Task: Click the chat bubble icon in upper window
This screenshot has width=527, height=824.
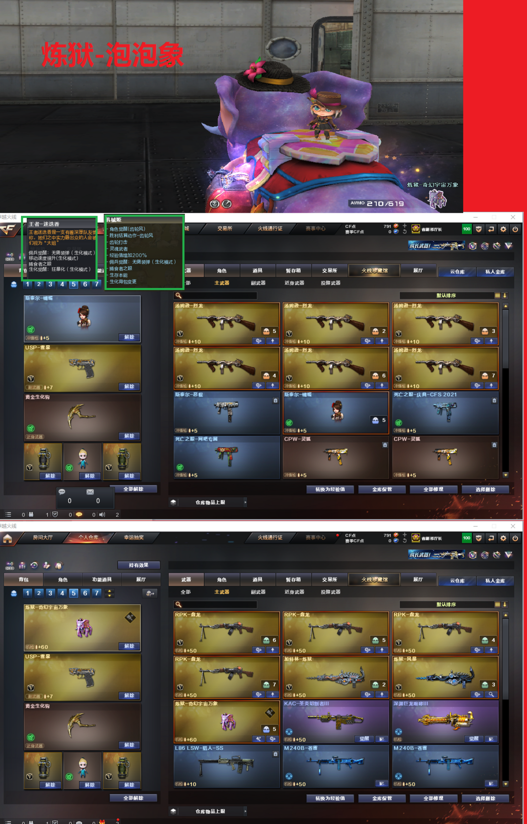Action: point(62,492)
